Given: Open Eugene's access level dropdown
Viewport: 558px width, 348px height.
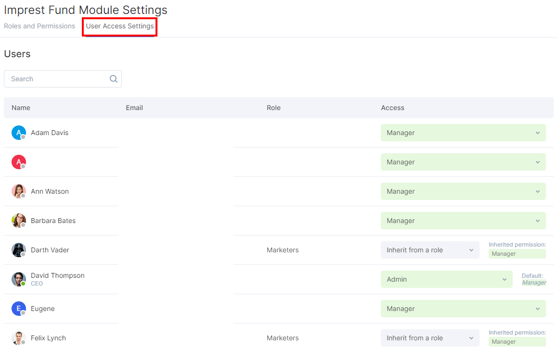Looking at the screenshot, I should 463,309.
